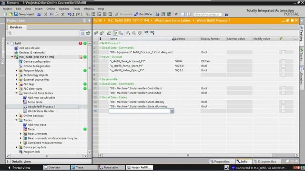Viewport: 305px width, 171px height.
Task: Click the Split editor horizontally icon
Action: click(x=183, y=14)
